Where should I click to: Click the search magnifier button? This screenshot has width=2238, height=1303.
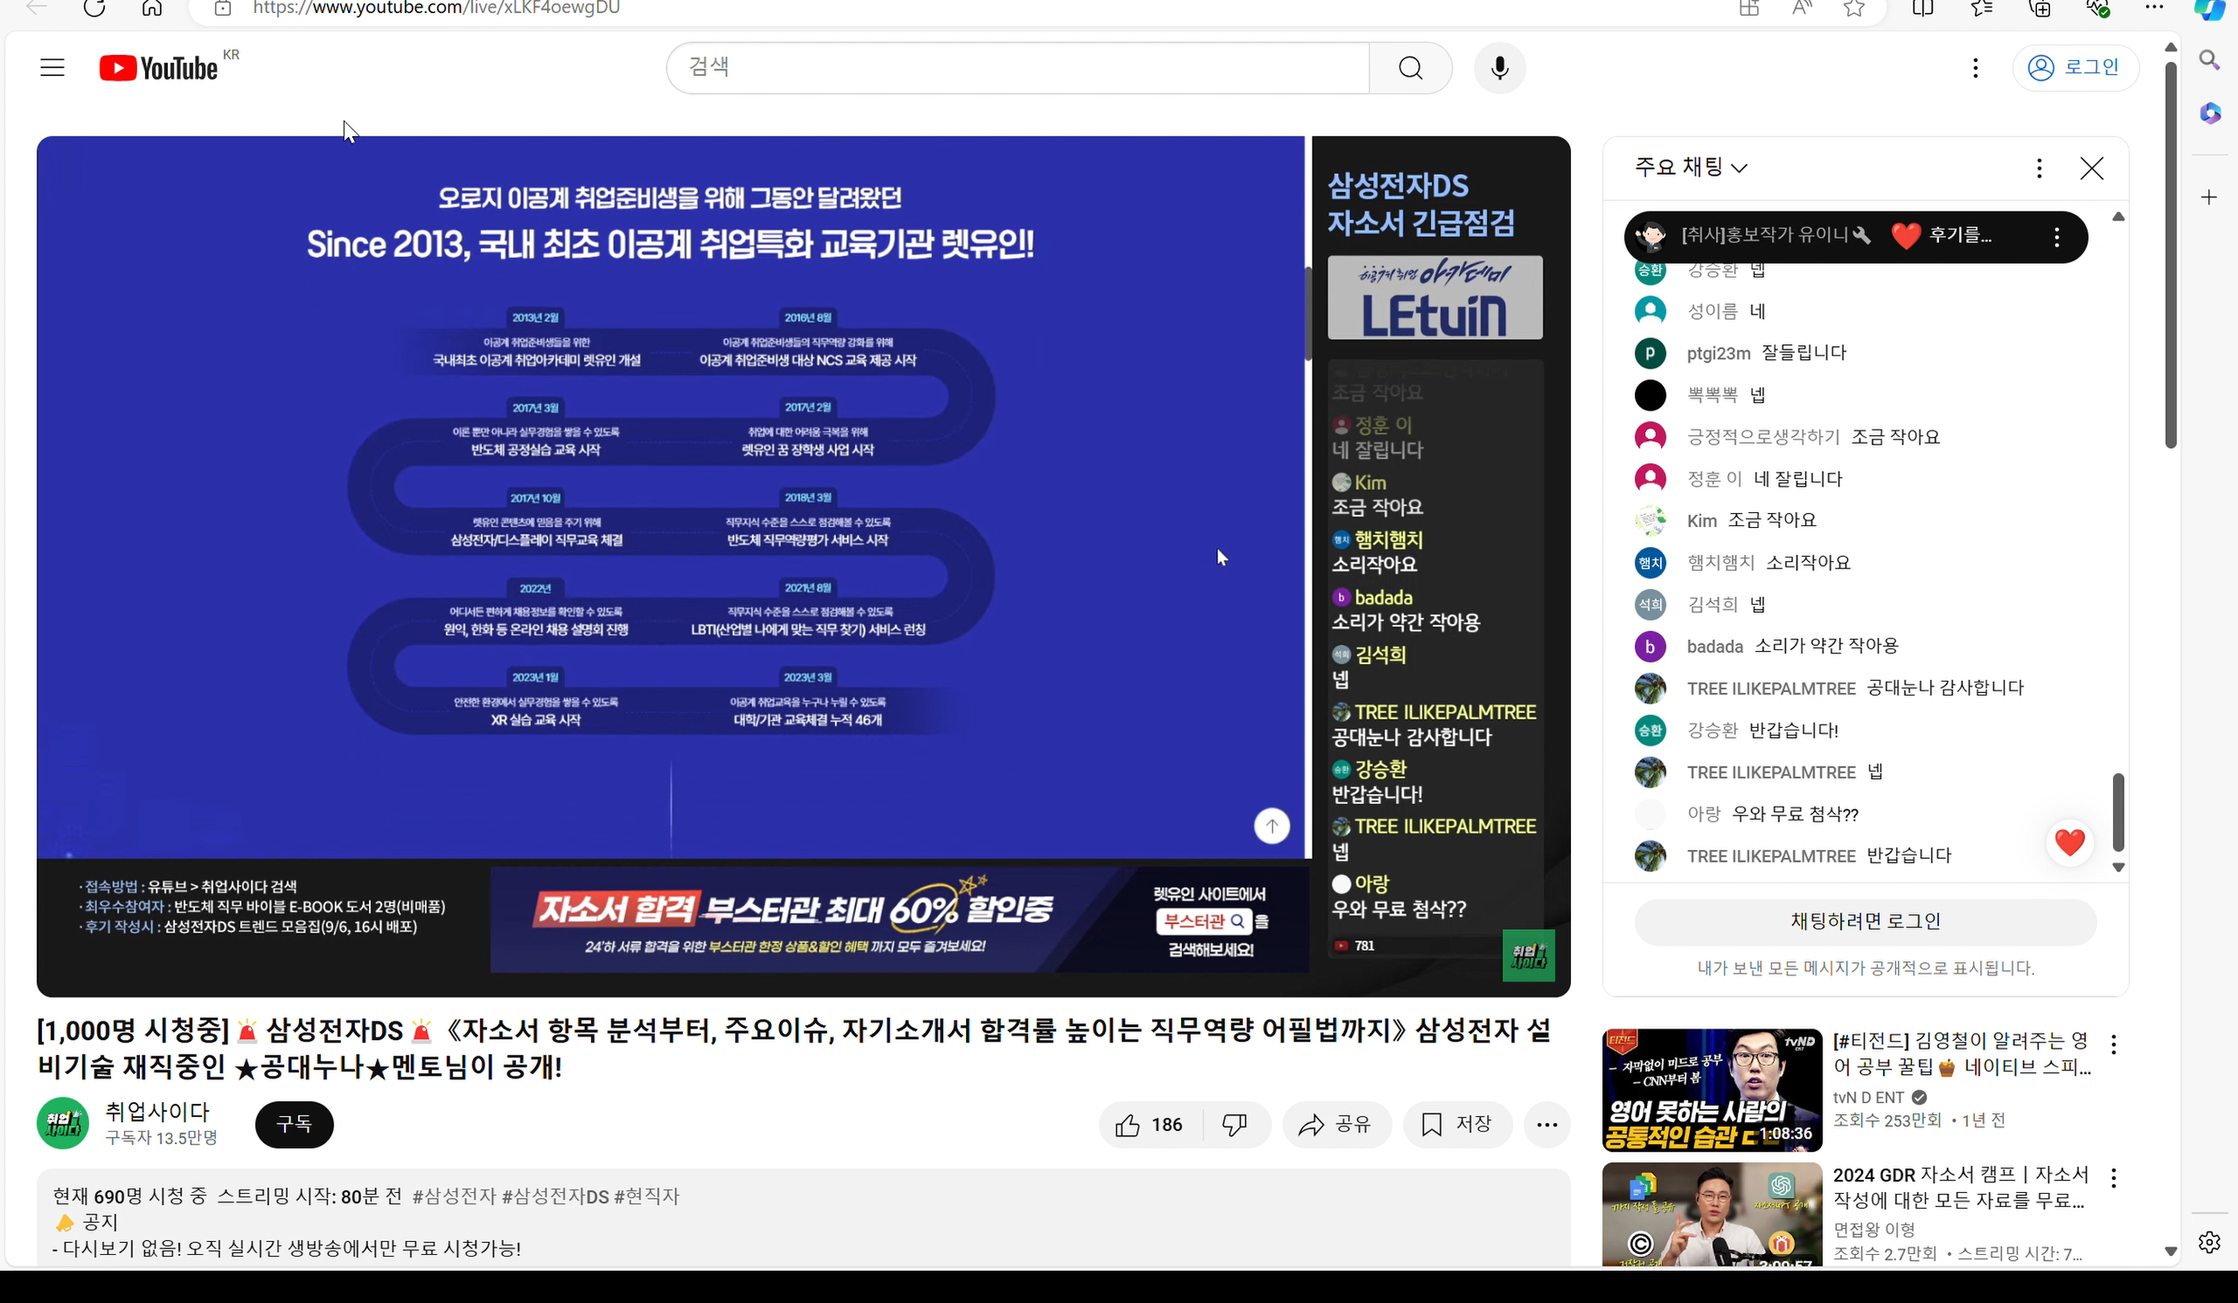(1410, 67)
